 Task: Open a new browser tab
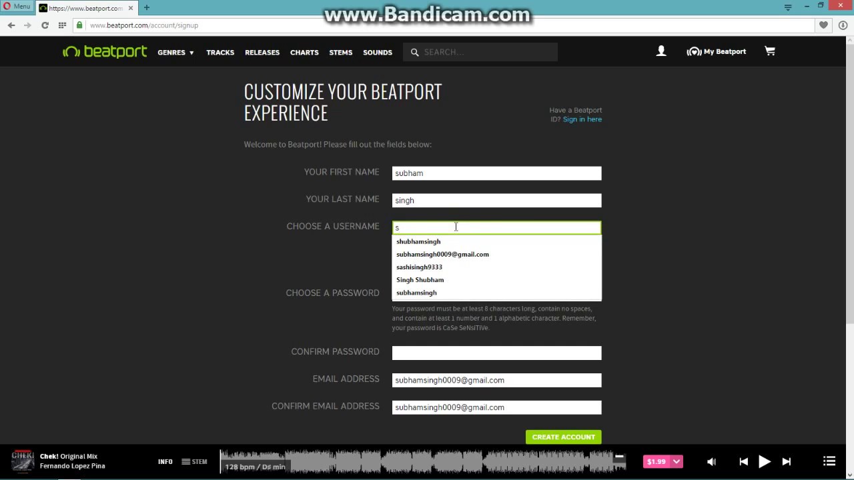click(146, 8)
